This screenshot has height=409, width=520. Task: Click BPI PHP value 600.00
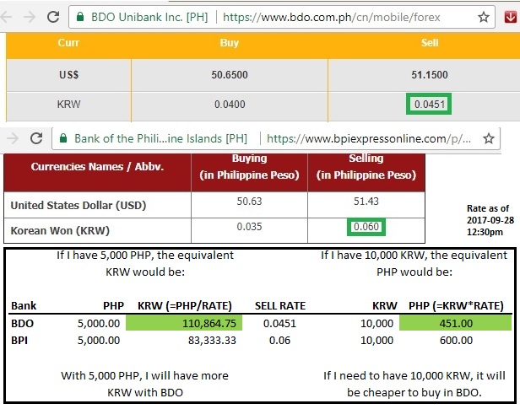pos(456,341)
